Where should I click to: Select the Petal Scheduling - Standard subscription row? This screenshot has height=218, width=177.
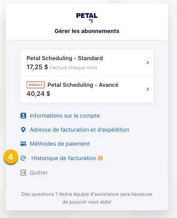point(87,63)
